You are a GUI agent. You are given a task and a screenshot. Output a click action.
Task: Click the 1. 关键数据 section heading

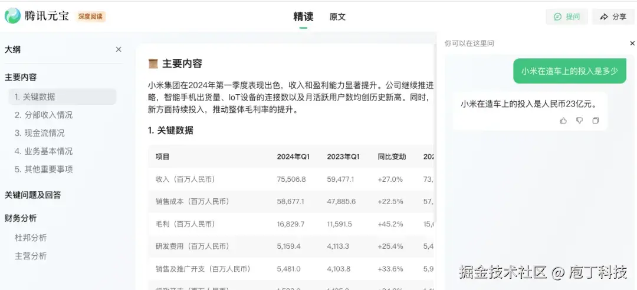click(170, 131)
